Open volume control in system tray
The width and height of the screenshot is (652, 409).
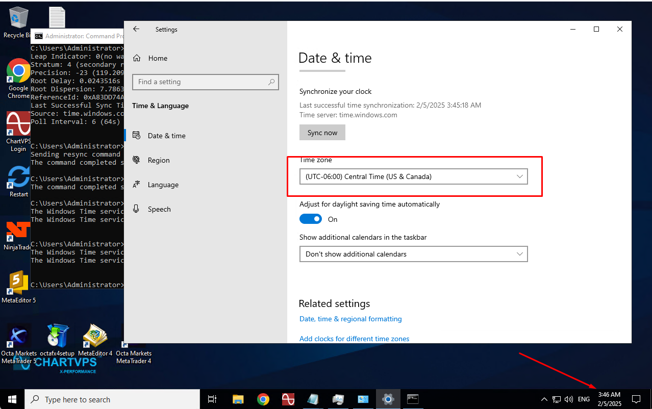click(569, 399)
